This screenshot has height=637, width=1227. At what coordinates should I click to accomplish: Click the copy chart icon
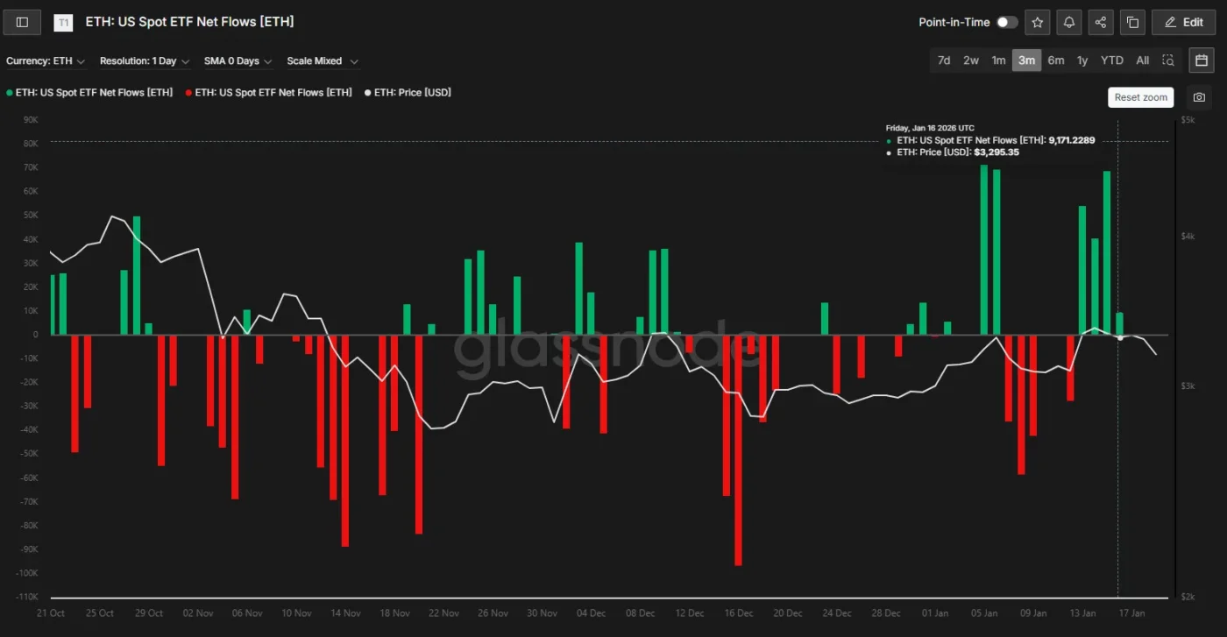pos(1132,22)
